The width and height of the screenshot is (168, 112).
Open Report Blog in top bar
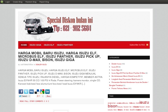click(44, 2)
